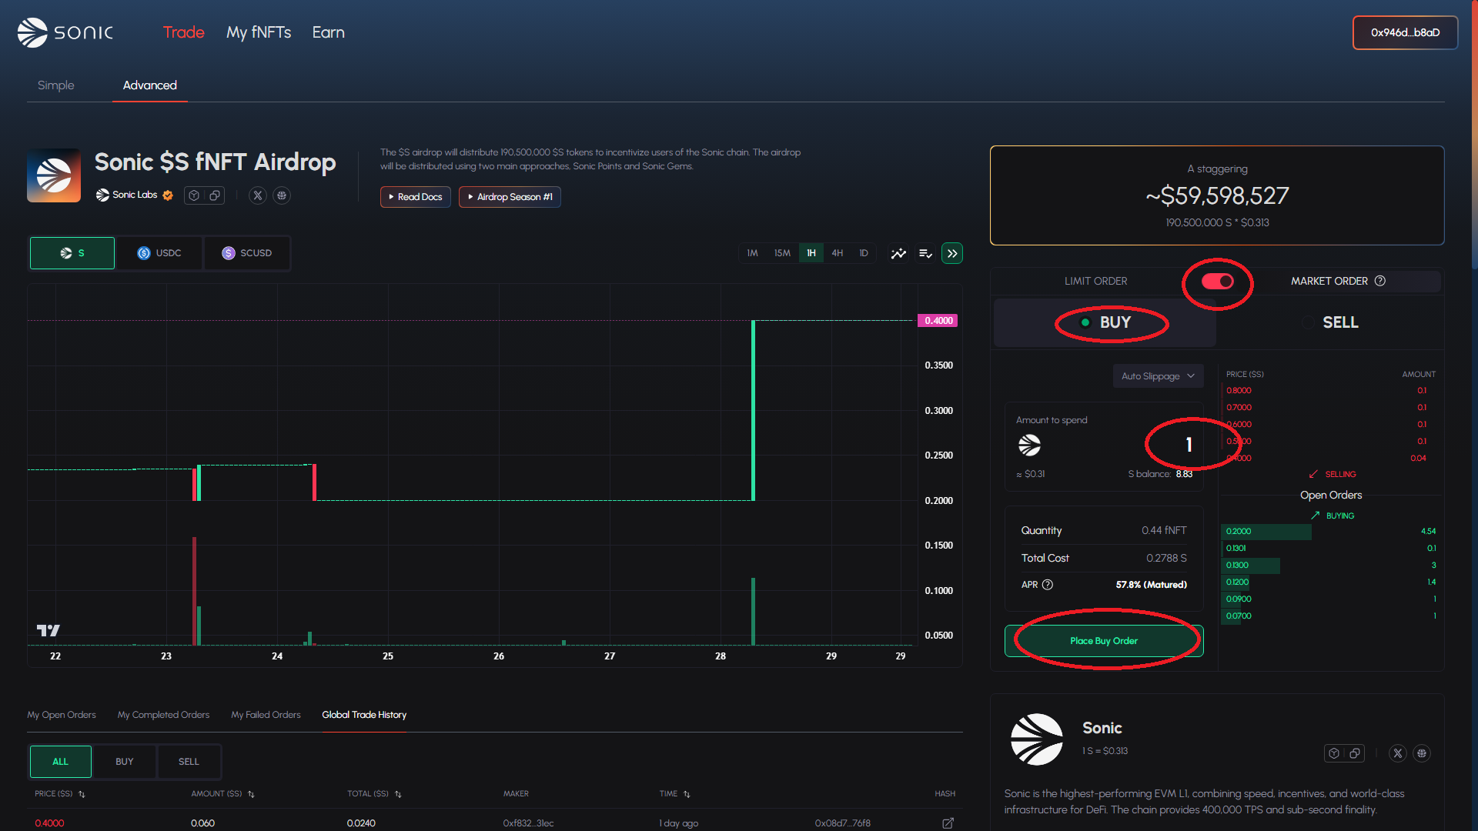
Task: Toggle Limit/Market order switch
Action: [x=1218, y=282]
